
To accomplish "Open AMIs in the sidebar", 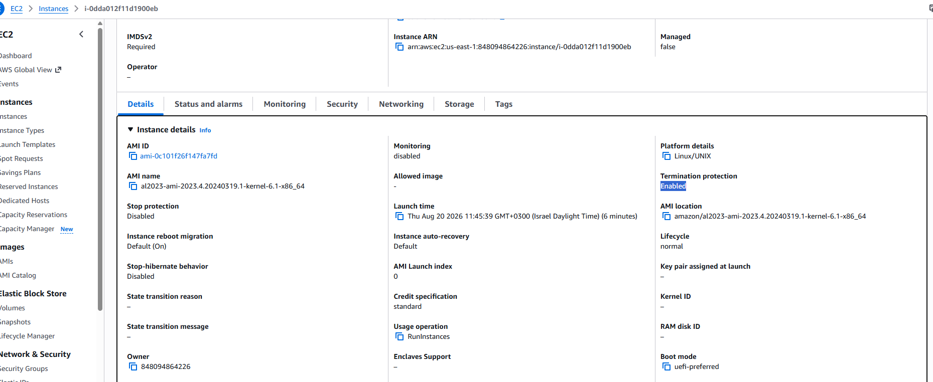I will pos(7,261).
